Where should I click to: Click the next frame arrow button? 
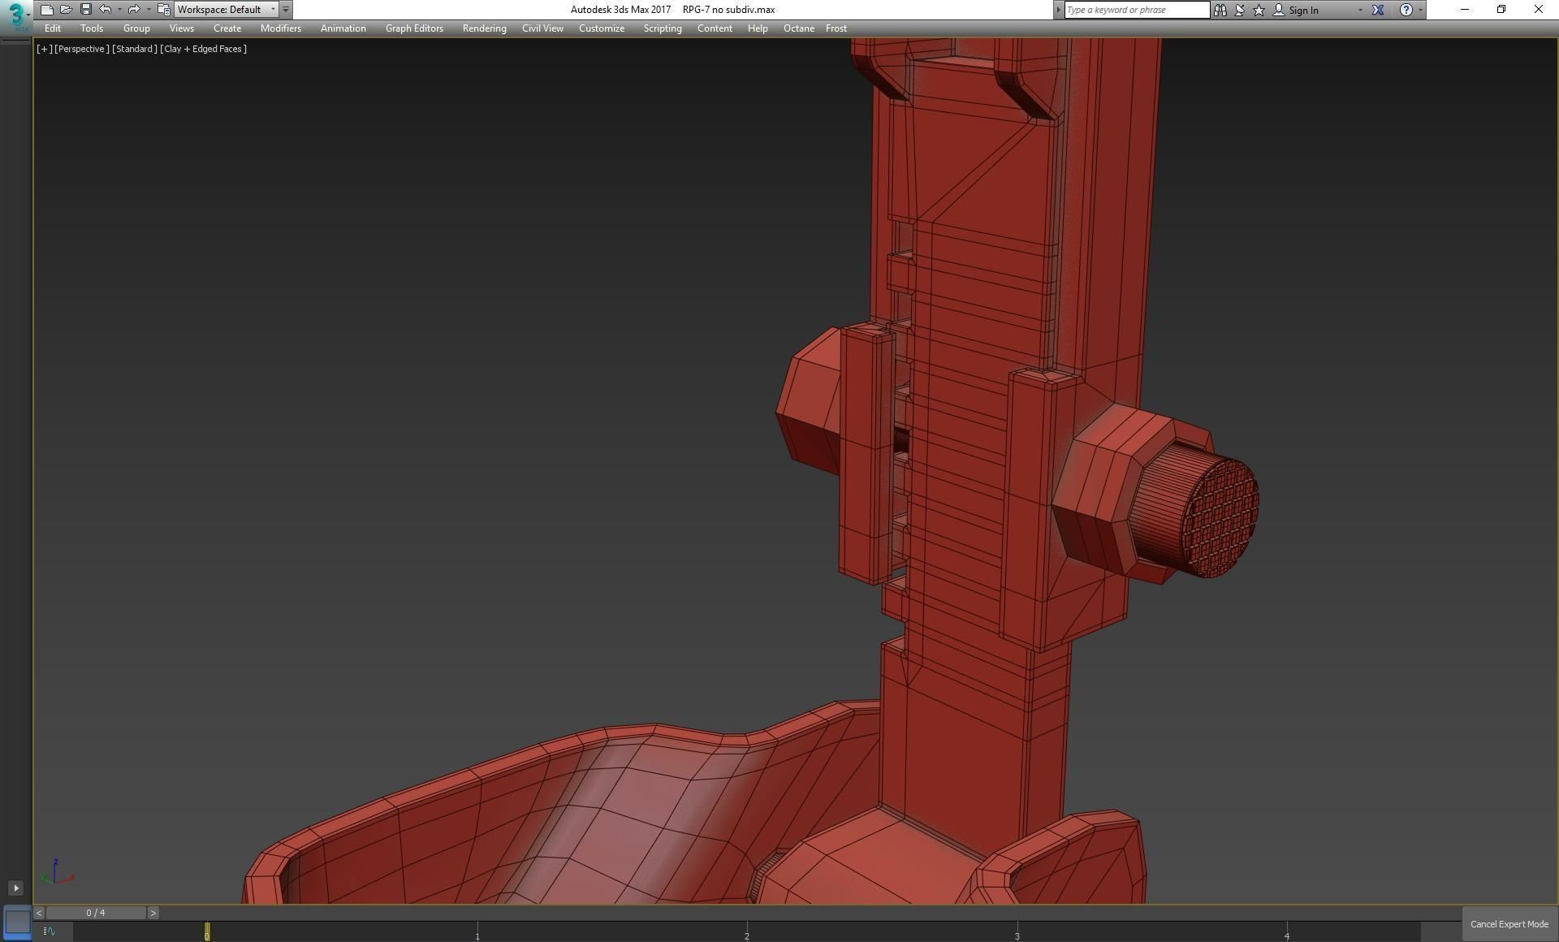(x=153, y=913)
